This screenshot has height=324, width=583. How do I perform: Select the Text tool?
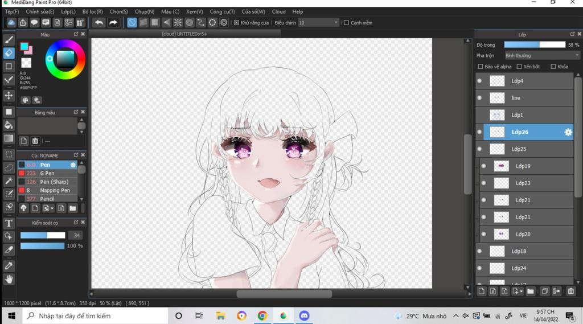pyautogui.click(x=9, y=223)
